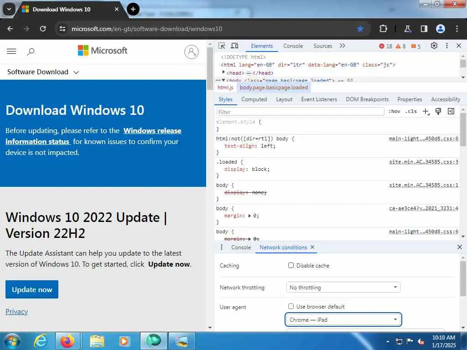Open tab search dropdown arrow
Screen dimensions: 467x350
pos(9,9)
